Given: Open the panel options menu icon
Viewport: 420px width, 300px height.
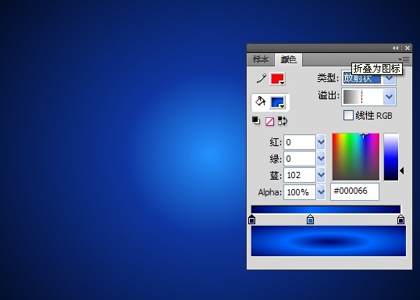Looking at the screenshot, I should [x=404, y=59].
